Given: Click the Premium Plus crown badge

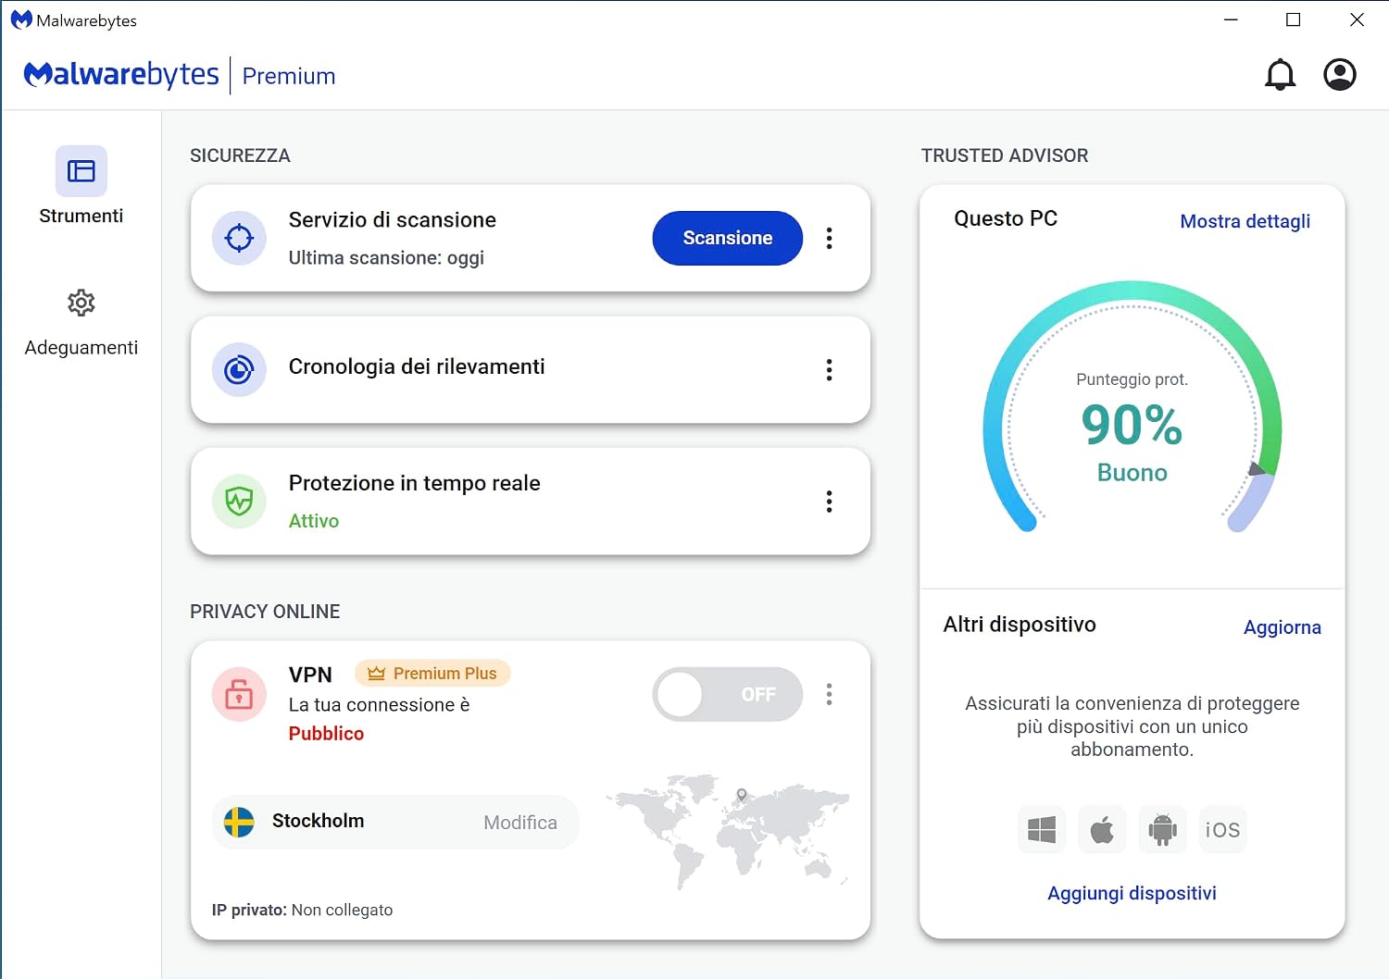Looking at the screenshot, I should click(432, 674).
